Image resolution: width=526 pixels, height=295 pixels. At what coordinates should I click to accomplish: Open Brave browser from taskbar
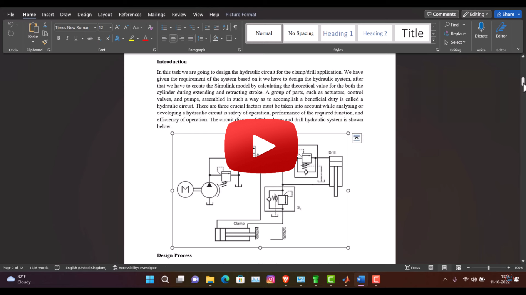pyautogui.click(x=286, y=280)
